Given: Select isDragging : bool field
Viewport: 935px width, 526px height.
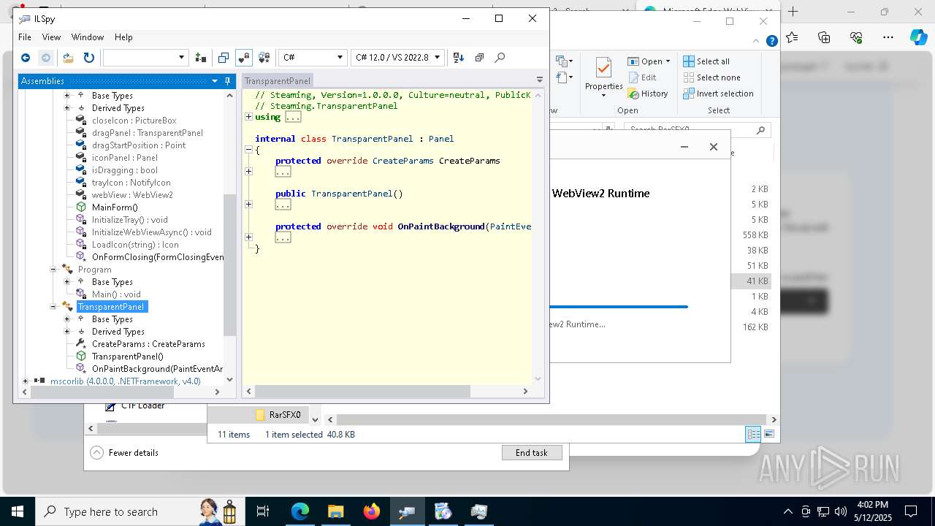Looking at the screenshot, I should coord(124,170).
